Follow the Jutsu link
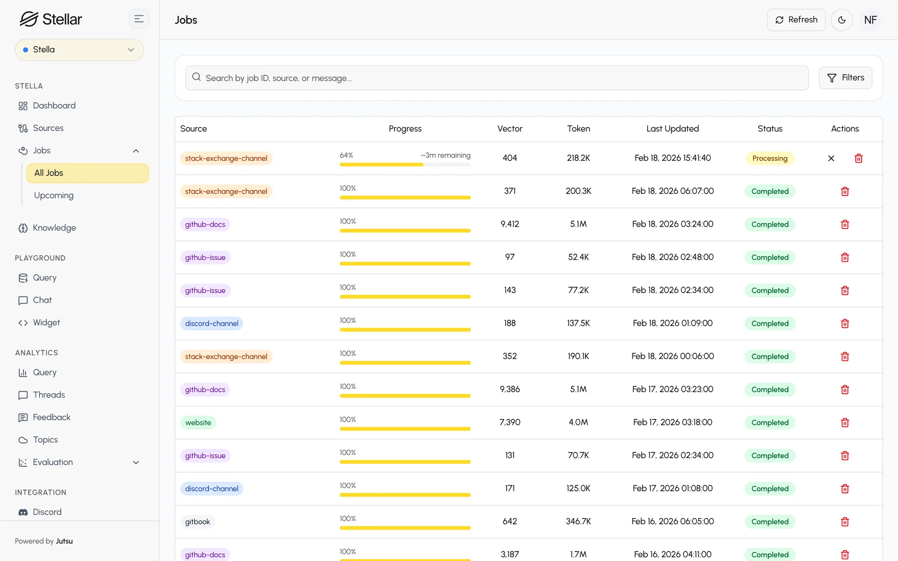The height and width of the screenshot is (561, 898). 64,541
